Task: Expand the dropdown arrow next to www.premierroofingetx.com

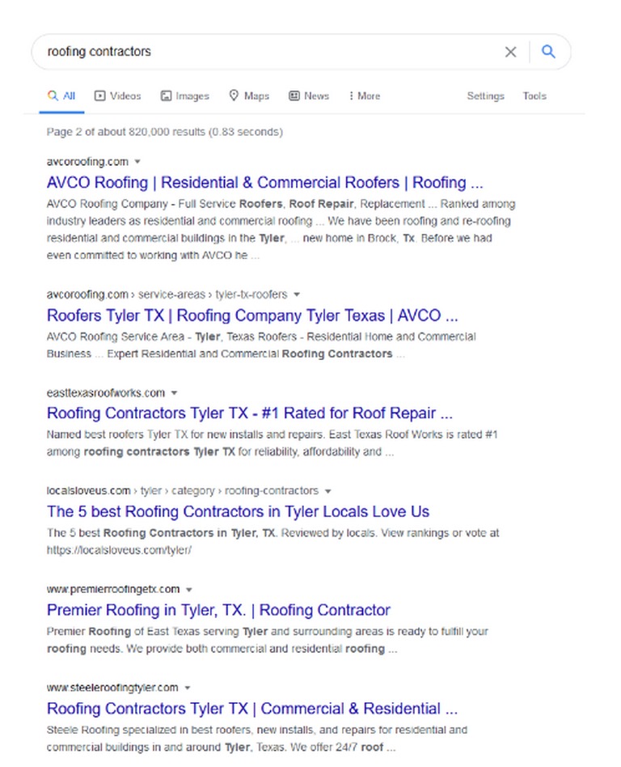Action: click(189, 590)
